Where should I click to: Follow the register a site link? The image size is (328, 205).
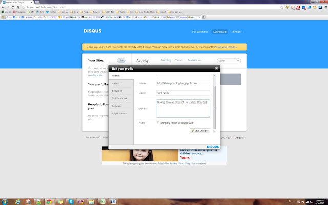point(95,75)
